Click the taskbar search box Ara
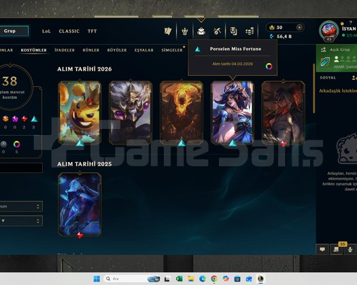 point(132,279)
